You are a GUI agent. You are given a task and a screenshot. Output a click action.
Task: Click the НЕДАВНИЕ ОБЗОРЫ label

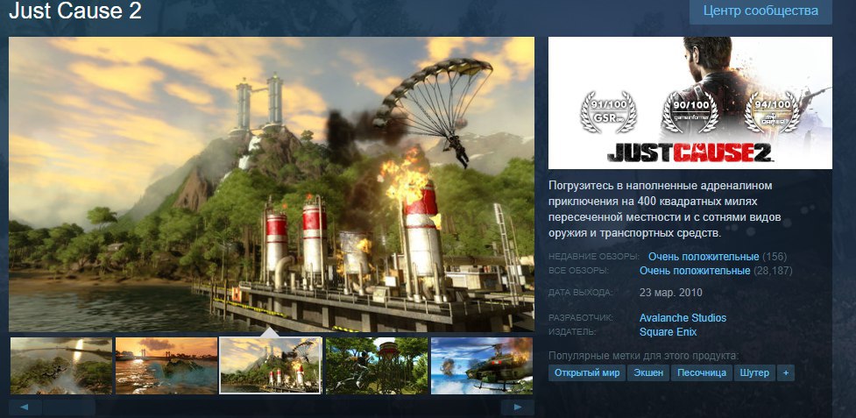(x=593, y=257)
